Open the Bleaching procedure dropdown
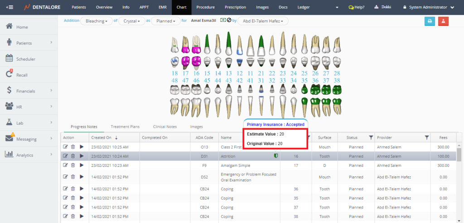This screenshot has height=223, width=464. pyautogui.click(x=97, y=21)
